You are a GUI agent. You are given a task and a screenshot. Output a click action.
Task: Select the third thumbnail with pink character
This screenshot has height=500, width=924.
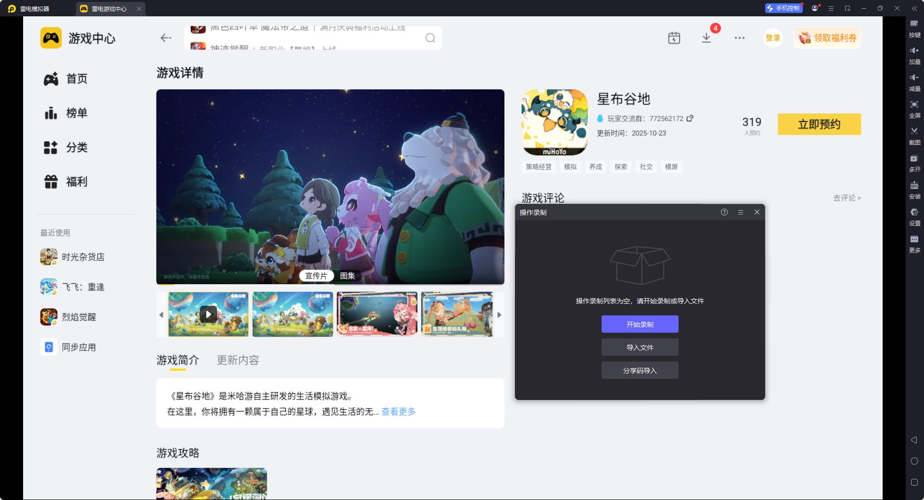(x=377, y=314)
